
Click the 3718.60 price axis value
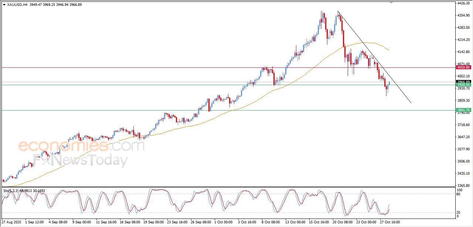tap(463, 125)
